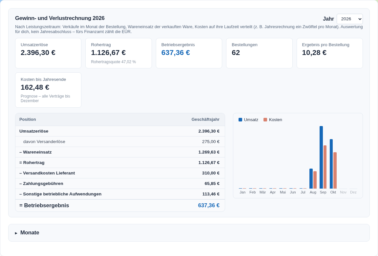Select the Kosten bar for Sep
The image size is (378, 256).
325,167
